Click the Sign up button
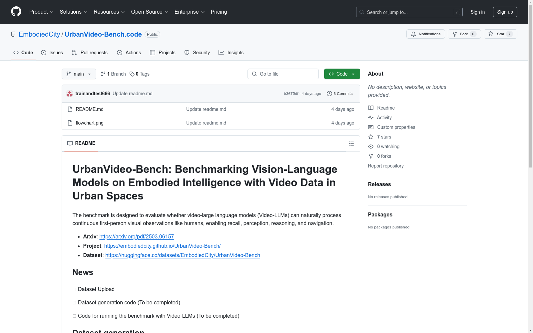The width and height of the screenshot is (533, 333). 505,12
